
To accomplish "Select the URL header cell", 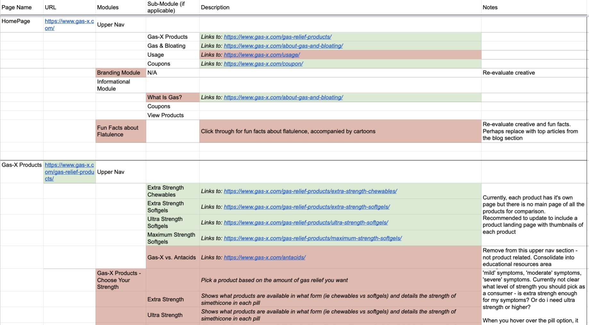I will [x=70, y=7].
